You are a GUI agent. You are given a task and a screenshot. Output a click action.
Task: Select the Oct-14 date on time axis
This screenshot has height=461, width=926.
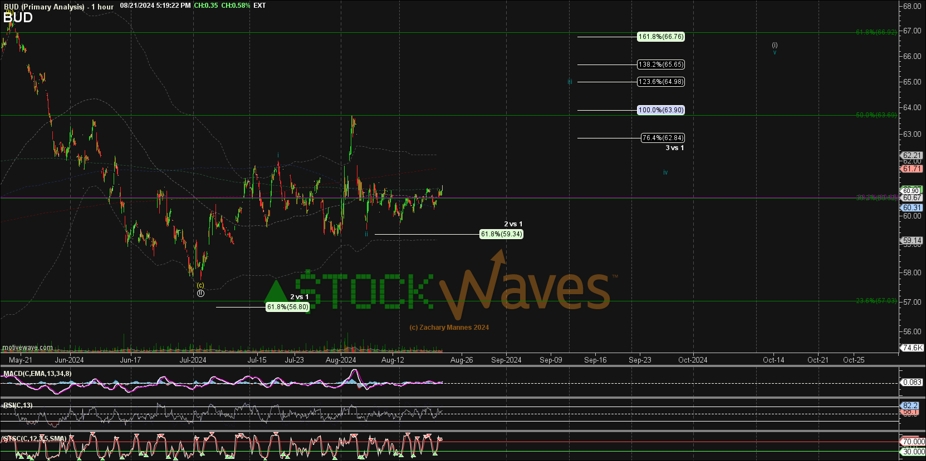[773, 360]
